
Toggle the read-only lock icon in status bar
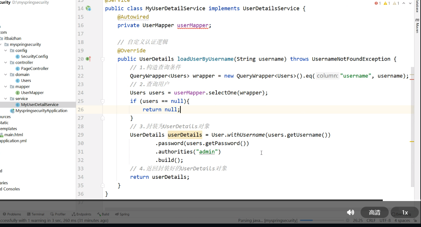pyautogui.click(x=415, y=220)
